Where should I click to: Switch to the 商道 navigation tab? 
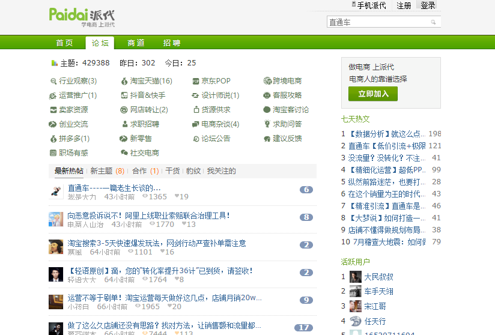[136, 43]
